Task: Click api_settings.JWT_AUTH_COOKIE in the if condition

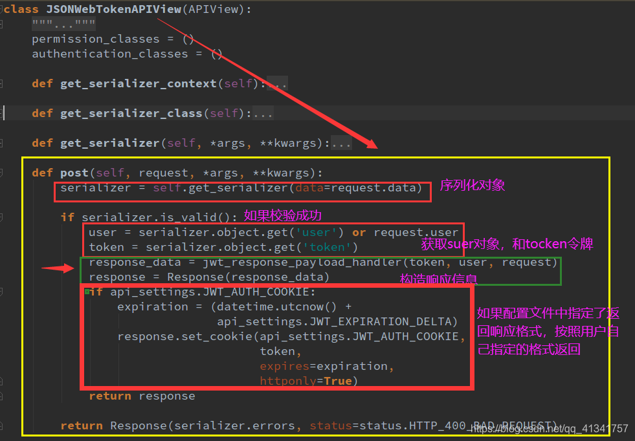Action: 209,292
